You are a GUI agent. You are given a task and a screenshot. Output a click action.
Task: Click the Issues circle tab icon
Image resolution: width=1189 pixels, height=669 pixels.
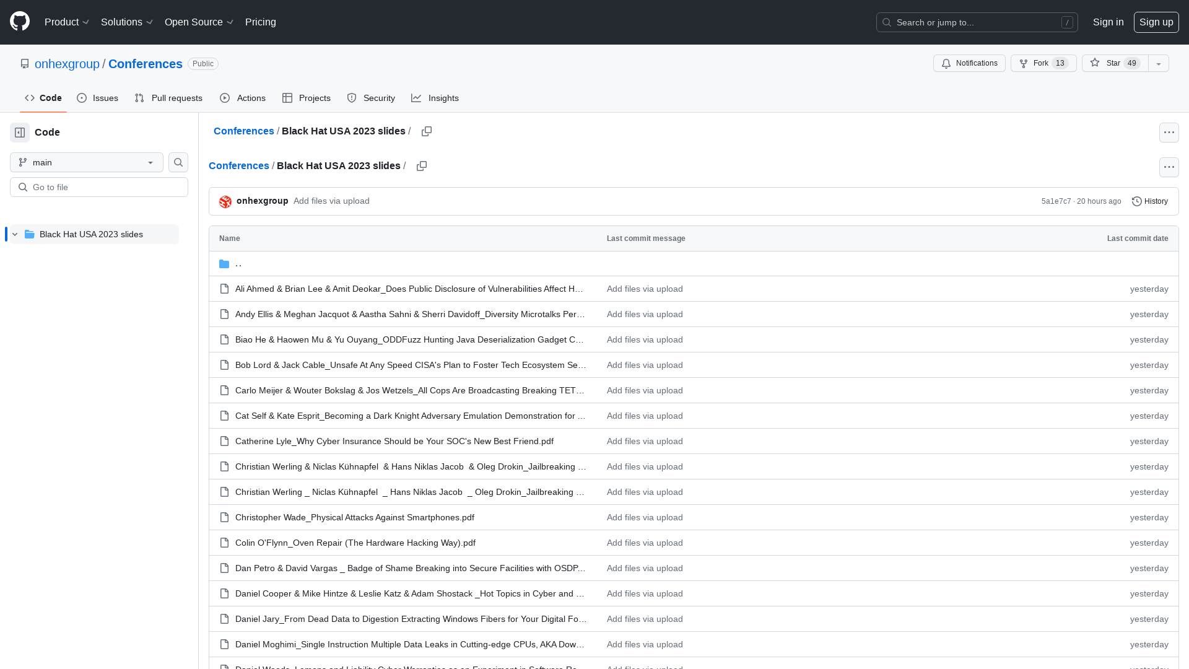pos(82,98)
